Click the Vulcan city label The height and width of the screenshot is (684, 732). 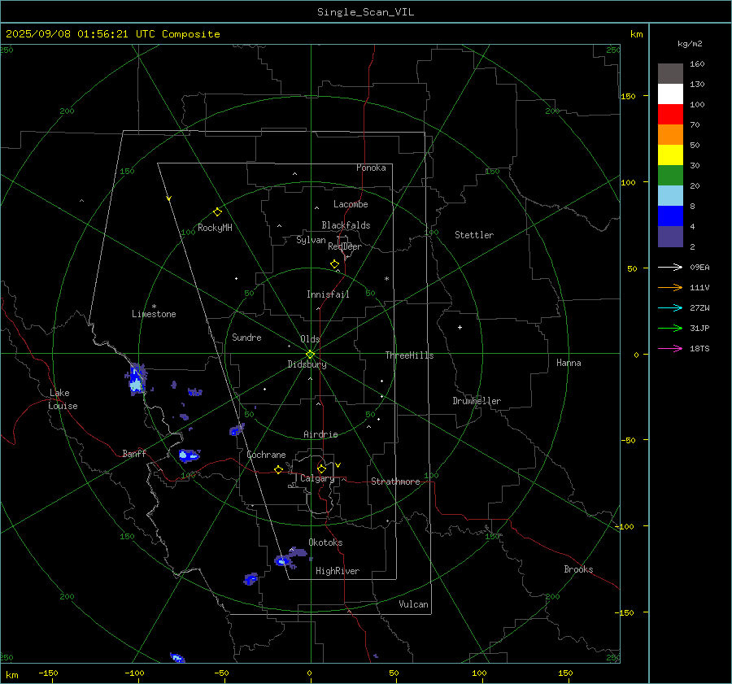tap(413, 604)
